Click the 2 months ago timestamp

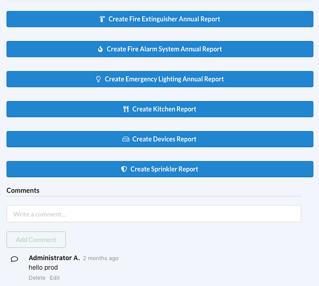click(x=101, y=258)
